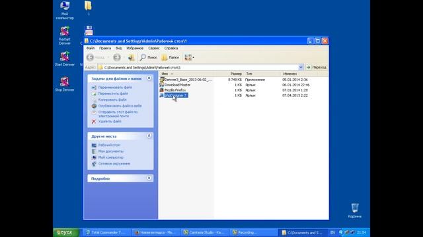
Task: Click Копировать файл link
Action: pyautogui.click(x=112, y=99)
